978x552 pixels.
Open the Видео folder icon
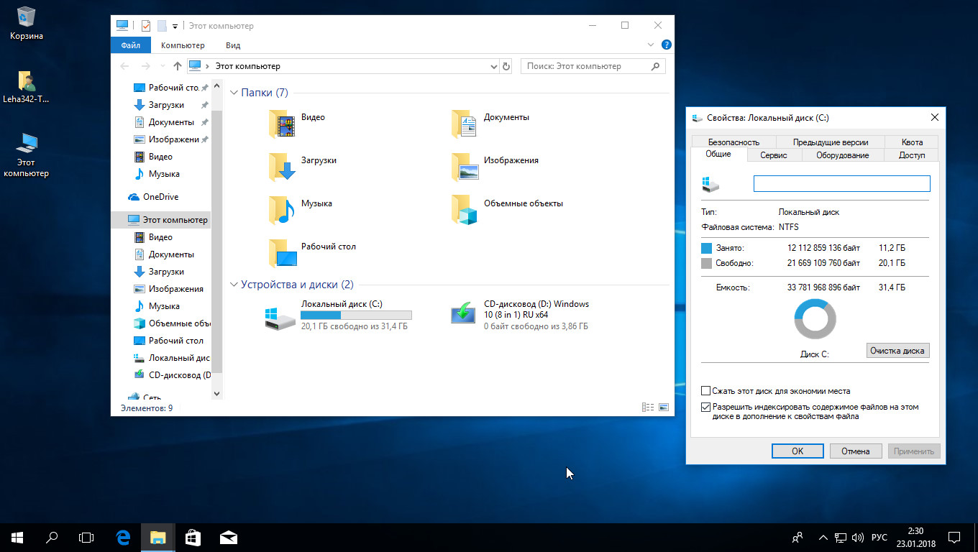coord(282,124)
